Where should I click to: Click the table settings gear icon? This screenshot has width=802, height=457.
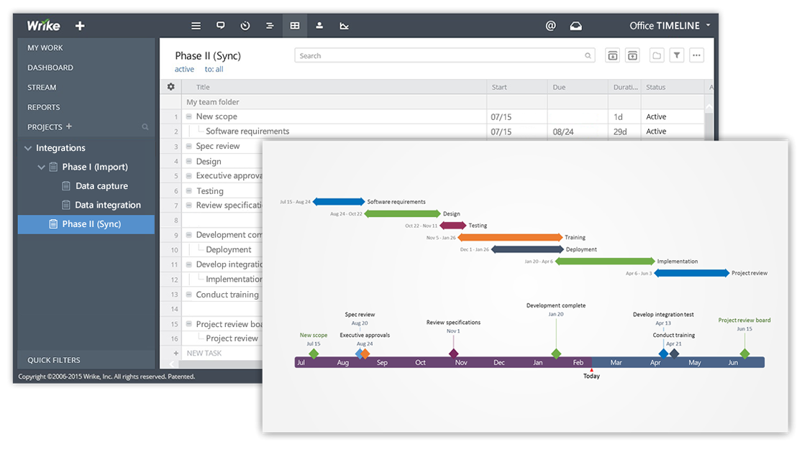pyautogui.click(x=170, y=87)
